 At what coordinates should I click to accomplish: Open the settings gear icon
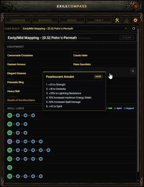point(135,20)
